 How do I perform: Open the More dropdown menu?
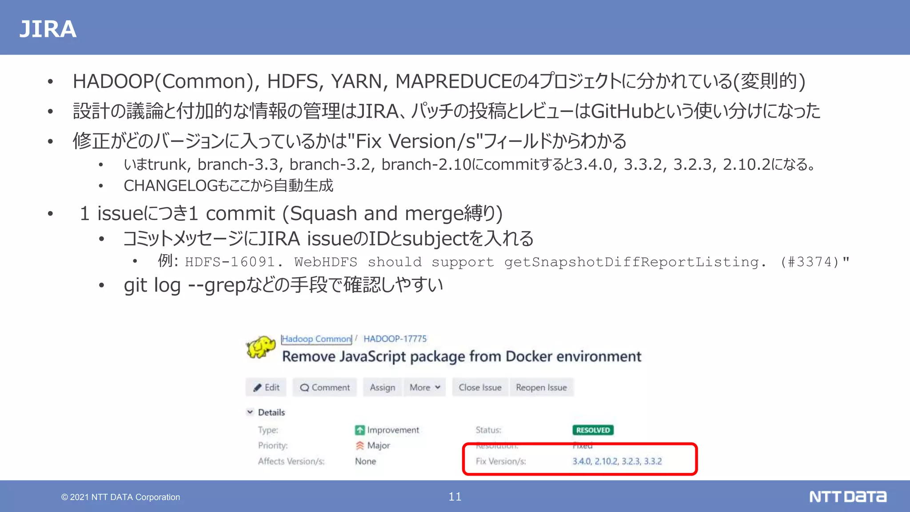click(x=424, y=388)
